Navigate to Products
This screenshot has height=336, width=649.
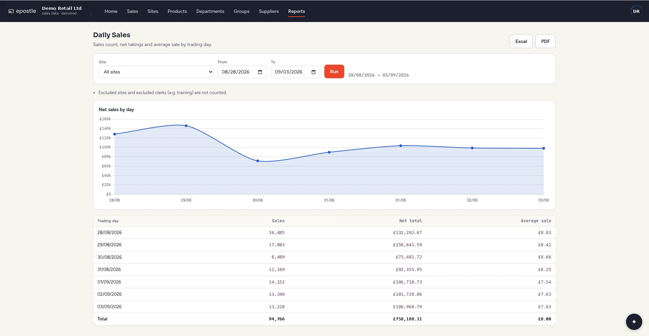[177, 11]
